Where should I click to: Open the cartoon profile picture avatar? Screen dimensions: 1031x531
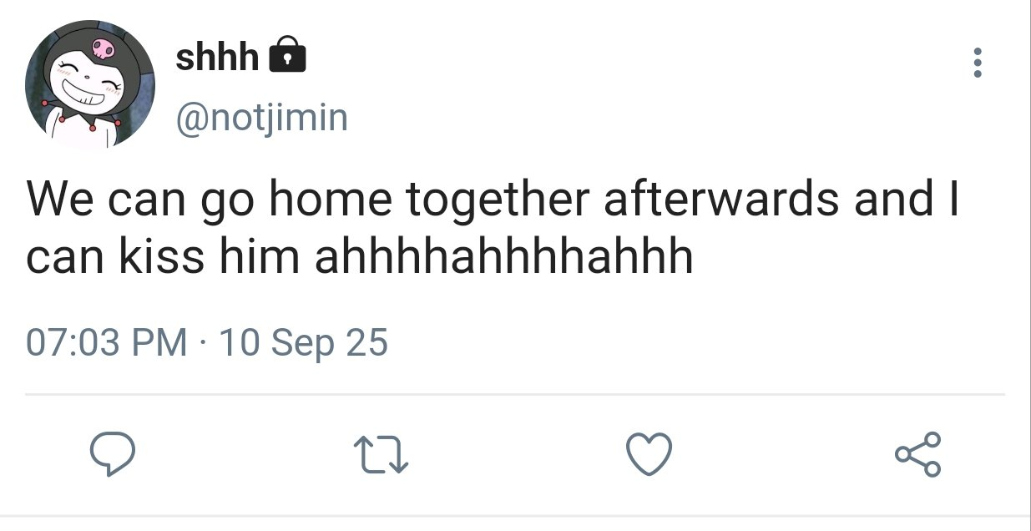(x=89, y=84)
